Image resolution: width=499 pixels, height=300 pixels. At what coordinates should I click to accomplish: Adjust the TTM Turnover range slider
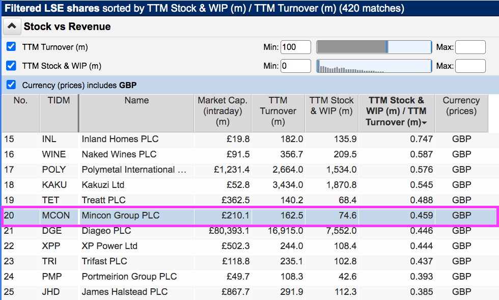click(374, 47)
